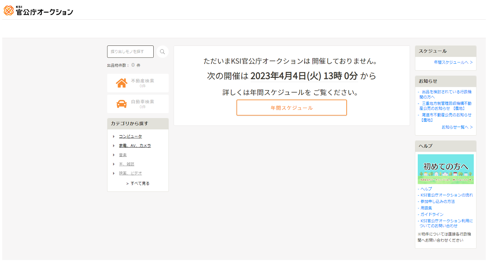Open KSI官公庁オークションの流れ help page
The width and height of the screenshot is (488, 263).
click(446, 195)
